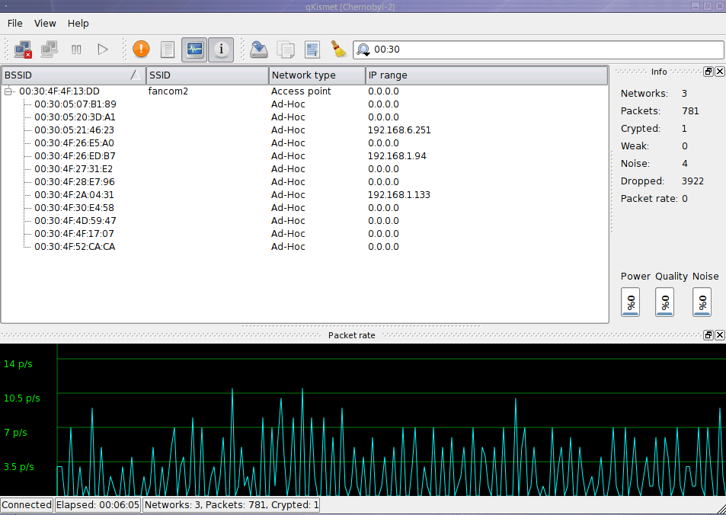
Task: Select the row with IP 192.168.6.251
Action: click(305, 130)
